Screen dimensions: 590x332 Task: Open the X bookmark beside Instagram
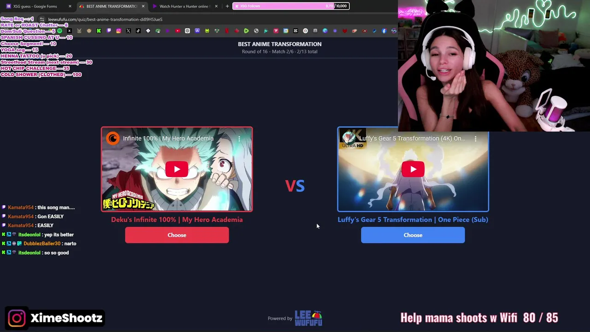pyautogui.click(x=129, y=31)
